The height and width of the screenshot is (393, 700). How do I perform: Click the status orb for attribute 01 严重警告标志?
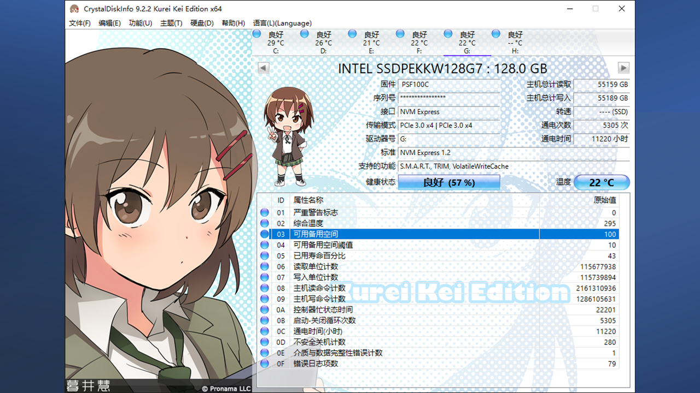coord(265,212)
